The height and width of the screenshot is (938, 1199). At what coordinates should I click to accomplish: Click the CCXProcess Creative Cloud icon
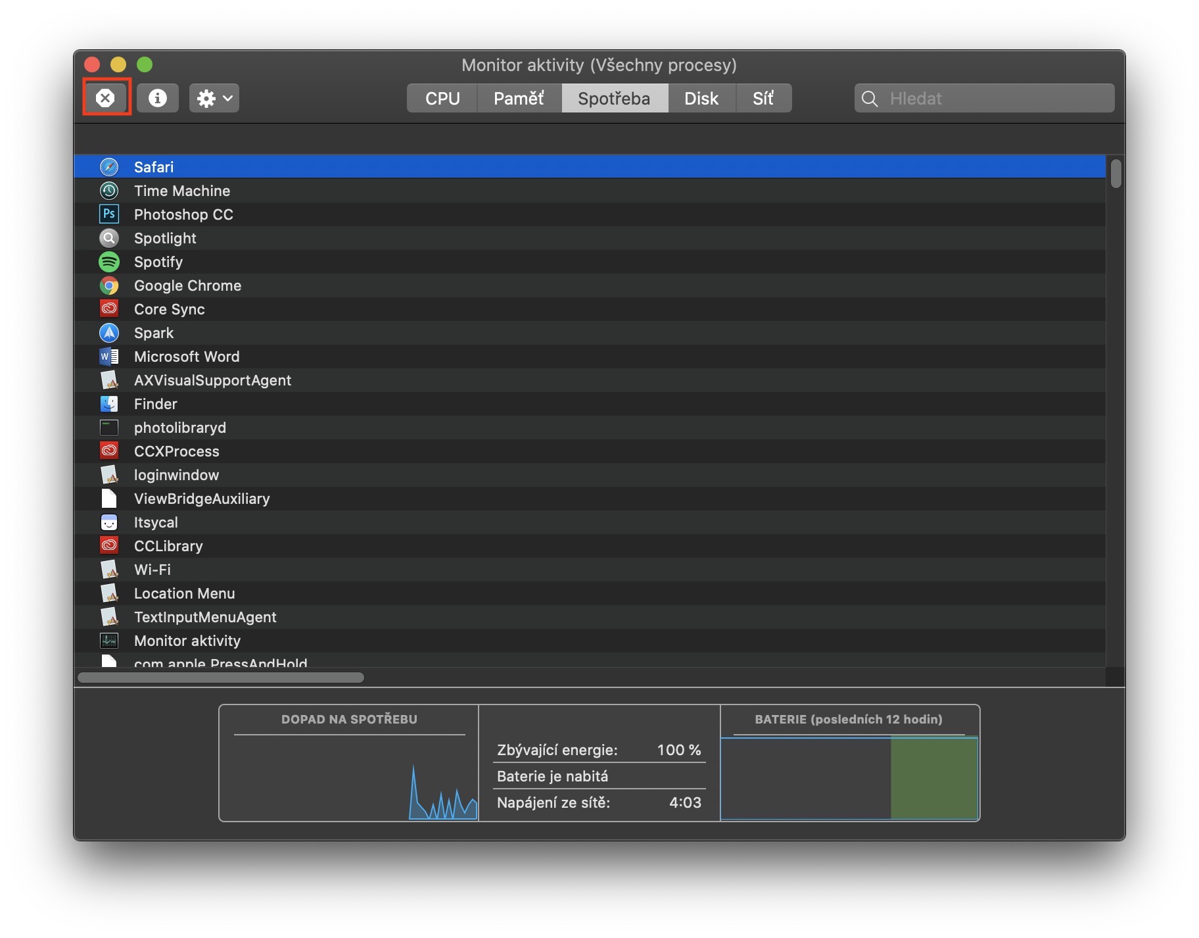109,451
